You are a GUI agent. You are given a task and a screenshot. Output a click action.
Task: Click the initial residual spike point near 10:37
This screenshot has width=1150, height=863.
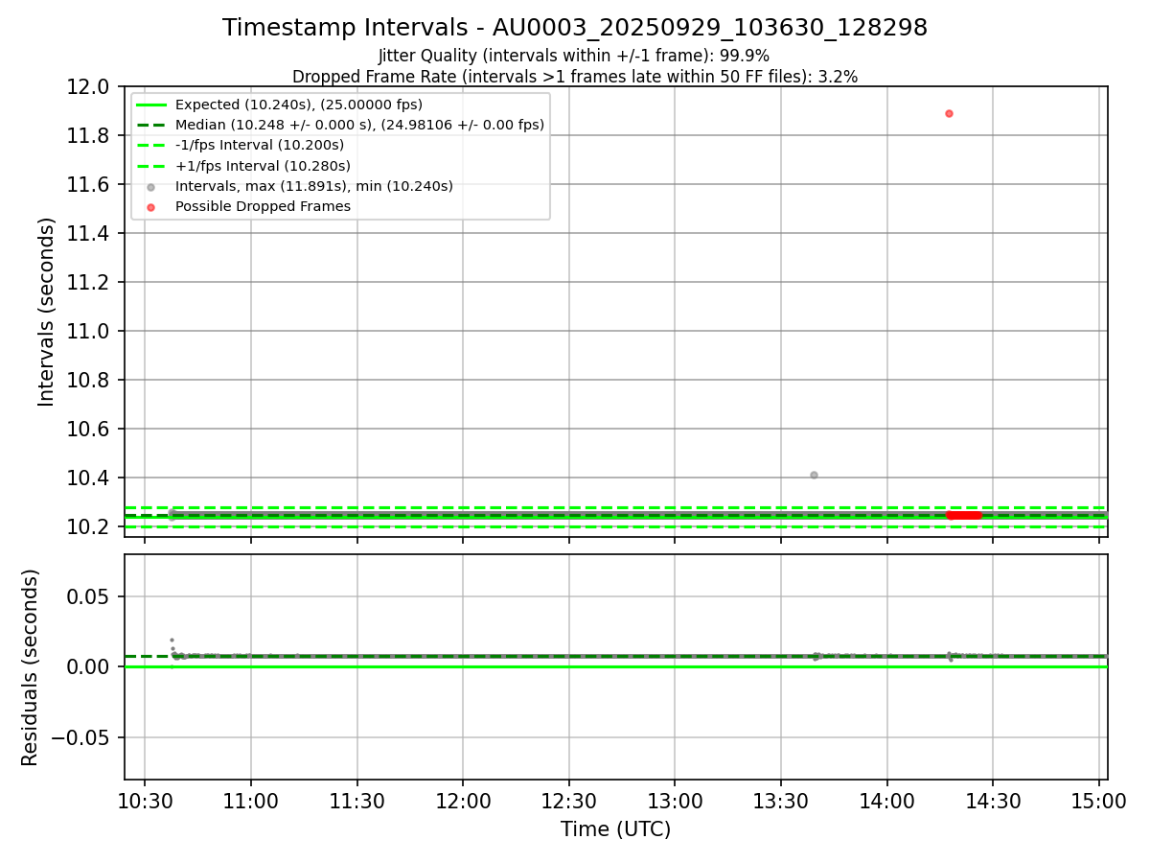(172, 640)
